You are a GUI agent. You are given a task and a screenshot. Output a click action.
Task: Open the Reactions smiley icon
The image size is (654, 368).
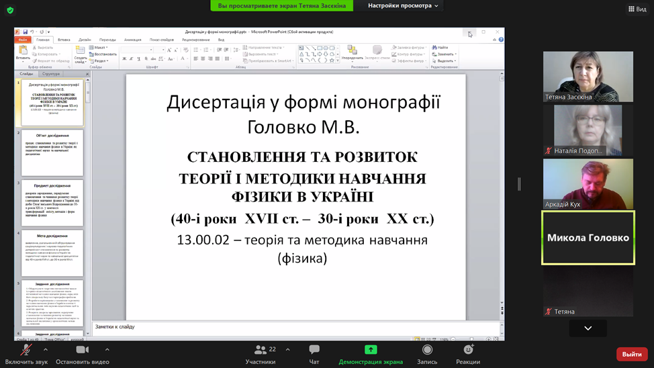tap(468, 350)
